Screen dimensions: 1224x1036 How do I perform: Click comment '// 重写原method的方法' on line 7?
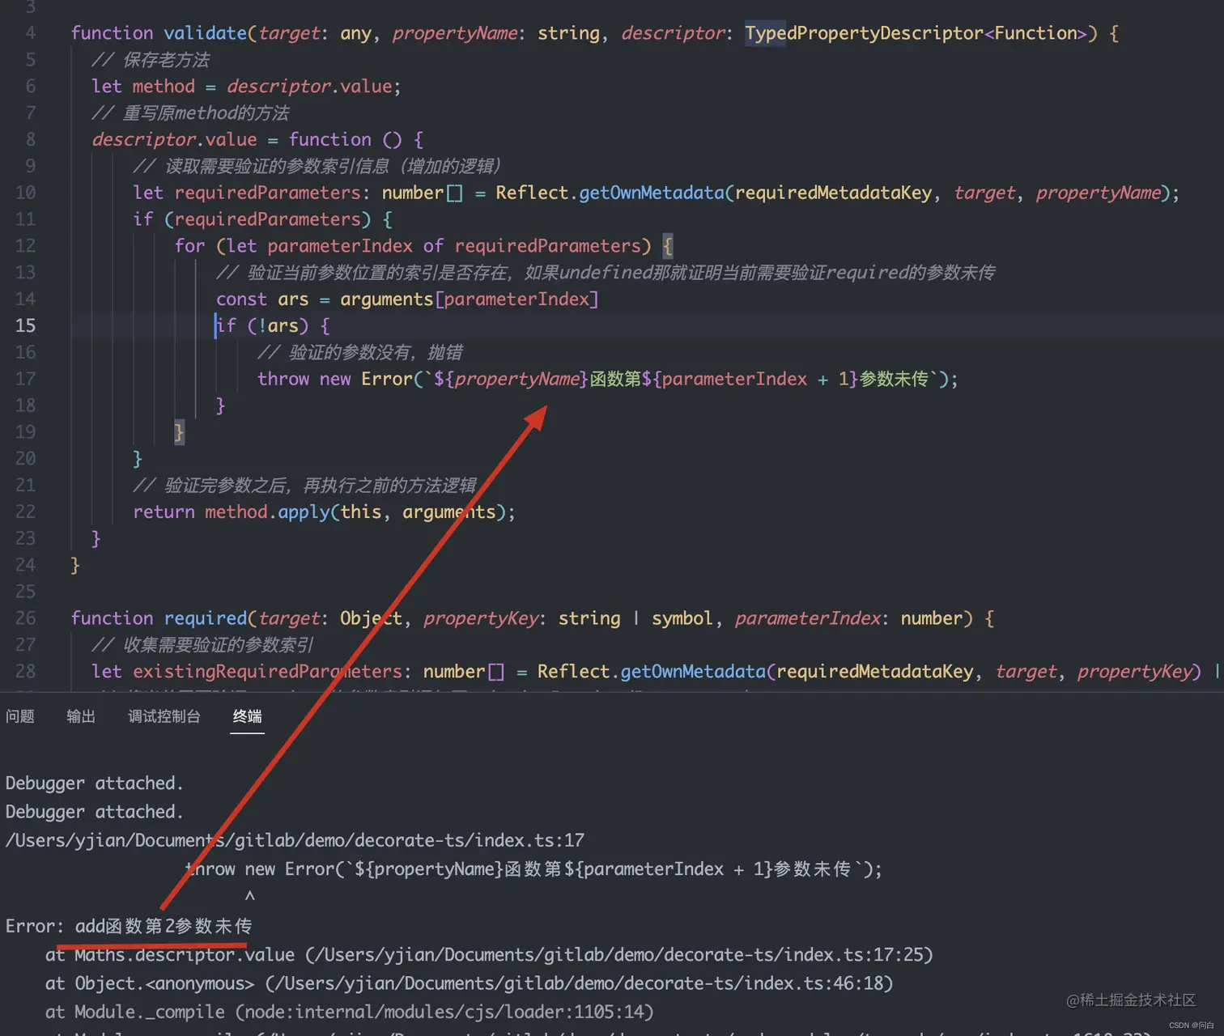tap(190, 113)
